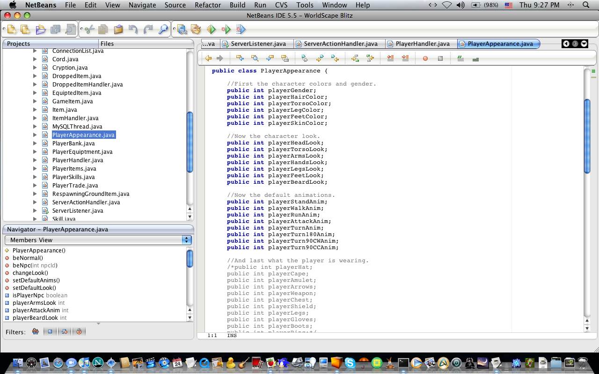The height and width of the screenshot is (374, 599).
Task: Switch to the Files panel tab
Action: [x=145, y=43]
